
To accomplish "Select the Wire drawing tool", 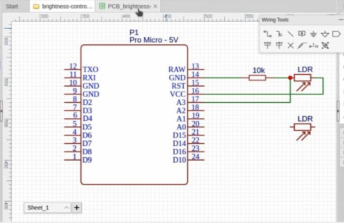I will tap(267, 34).
